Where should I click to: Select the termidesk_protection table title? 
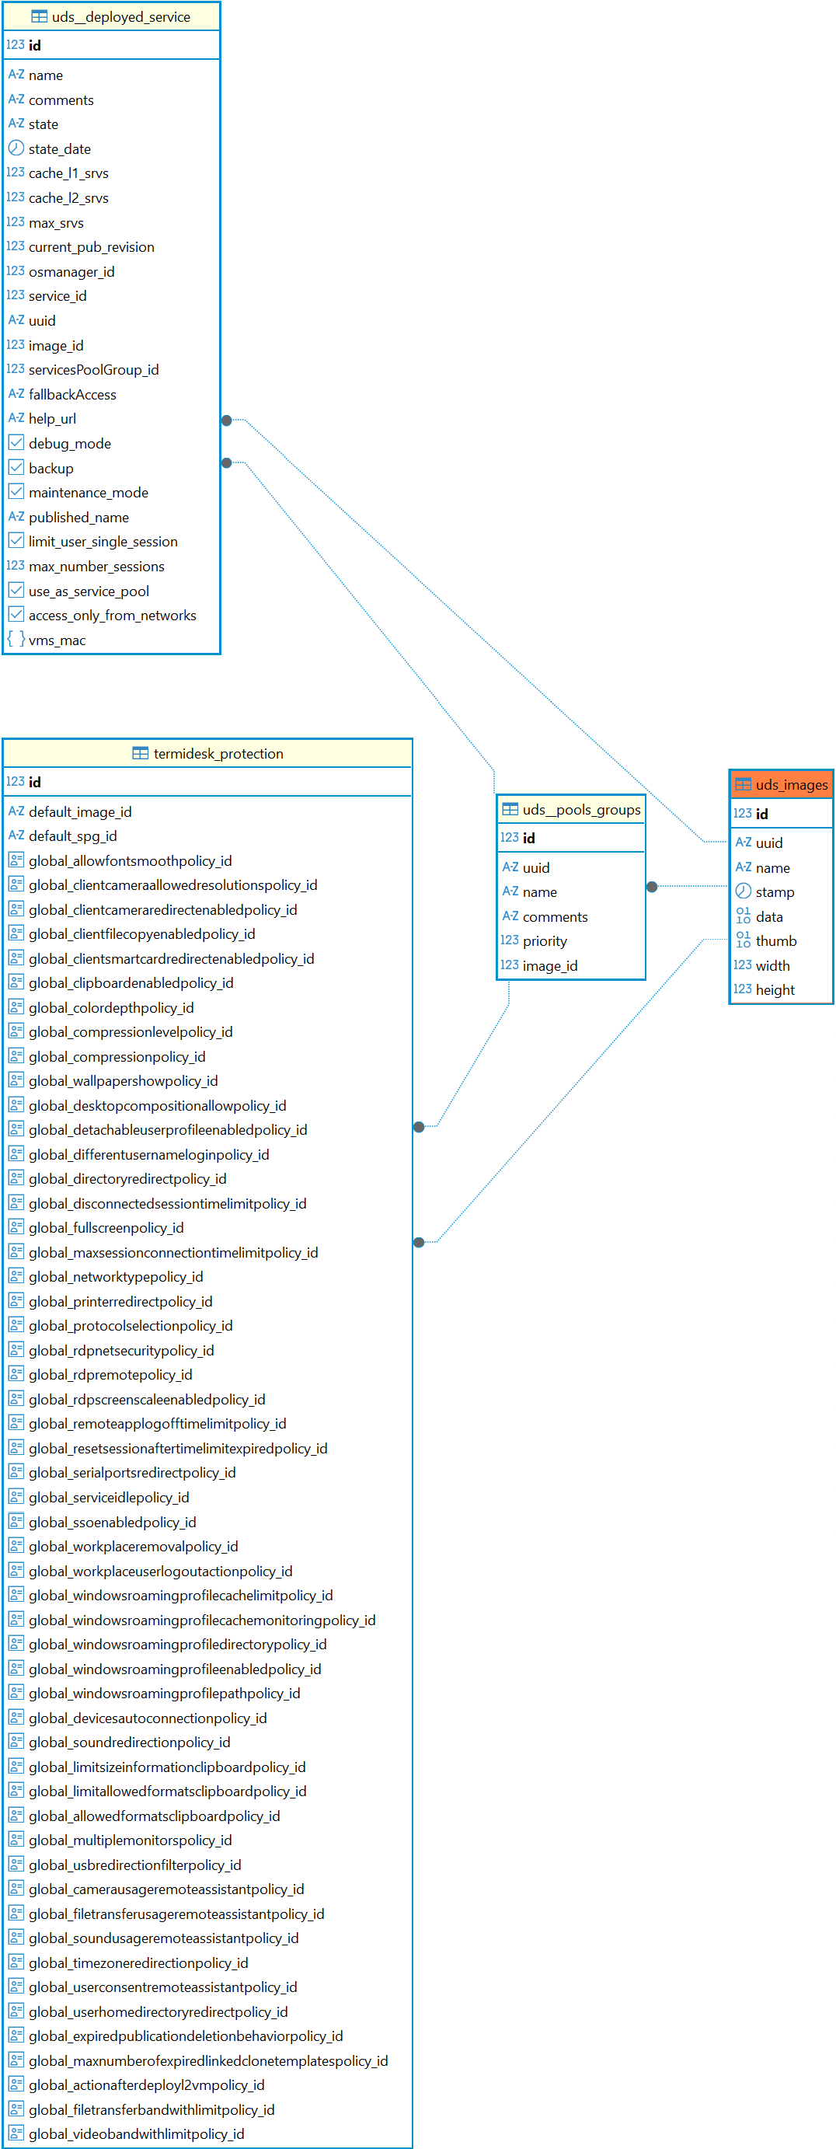point(218,753)
